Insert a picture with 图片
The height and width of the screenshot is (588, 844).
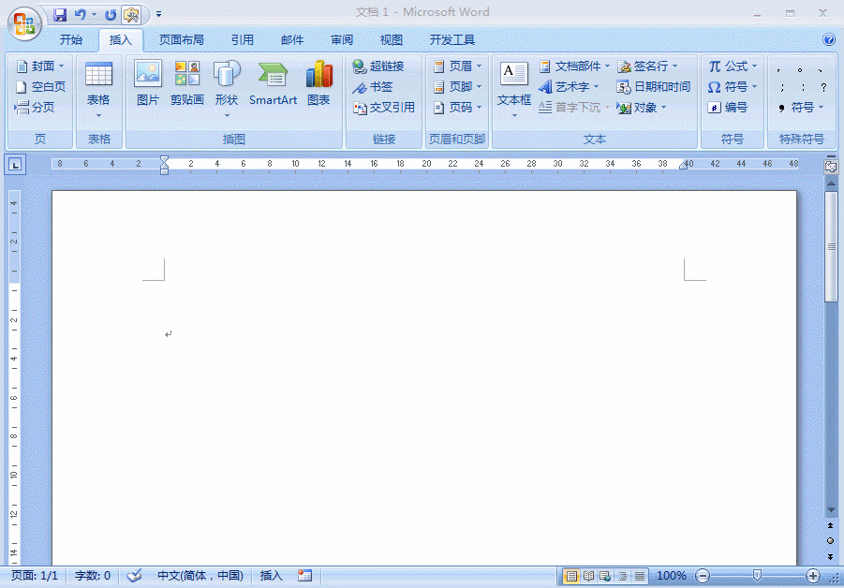(147, 83)
